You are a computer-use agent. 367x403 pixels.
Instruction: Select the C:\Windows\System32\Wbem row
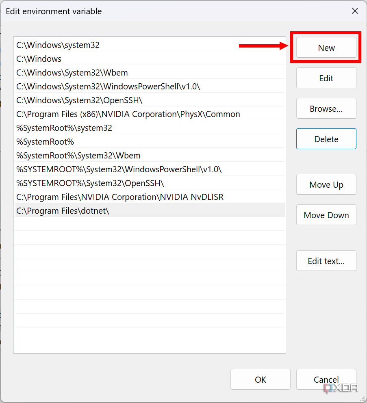tap(150, 73)
